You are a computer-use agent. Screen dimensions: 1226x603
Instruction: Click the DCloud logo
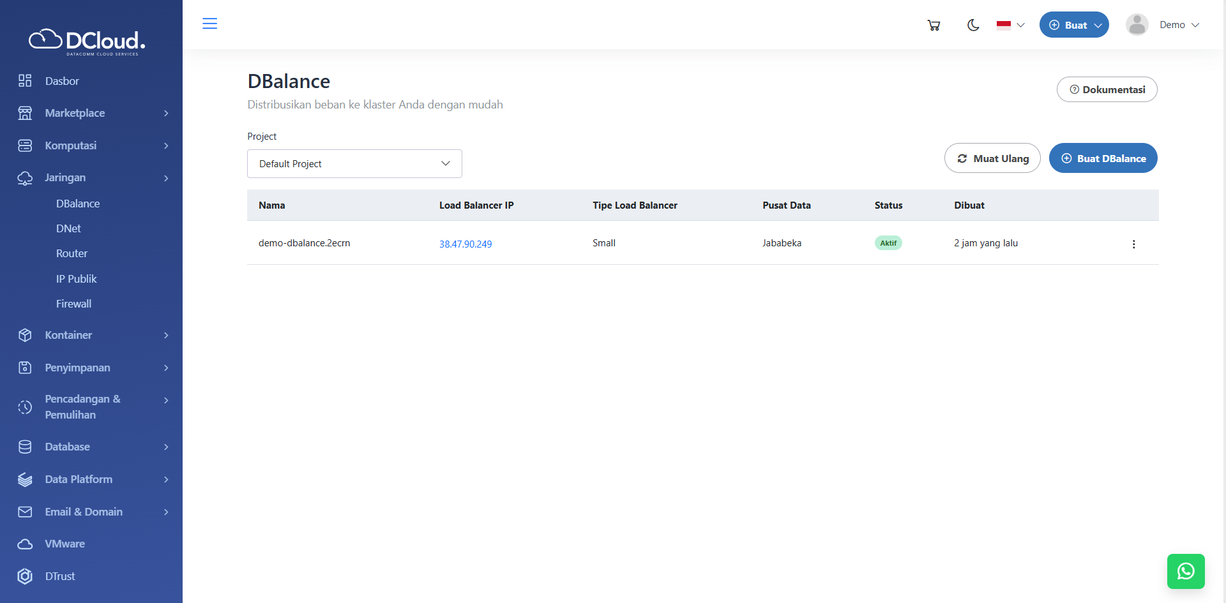click(x=87, y=41)
